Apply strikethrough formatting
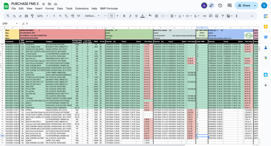Screen dimensions: 271x146 (136, 16)
